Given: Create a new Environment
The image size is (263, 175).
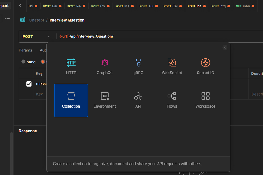Looking at the screenshot, I should pyautogui.click(x=105, y=100).
